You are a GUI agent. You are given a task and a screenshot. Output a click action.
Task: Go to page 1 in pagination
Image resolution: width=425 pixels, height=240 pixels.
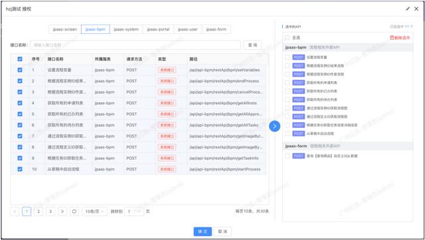[27, 211]
